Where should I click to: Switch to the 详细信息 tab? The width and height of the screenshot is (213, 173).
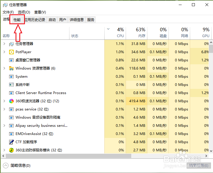click(x=76, y=20)
